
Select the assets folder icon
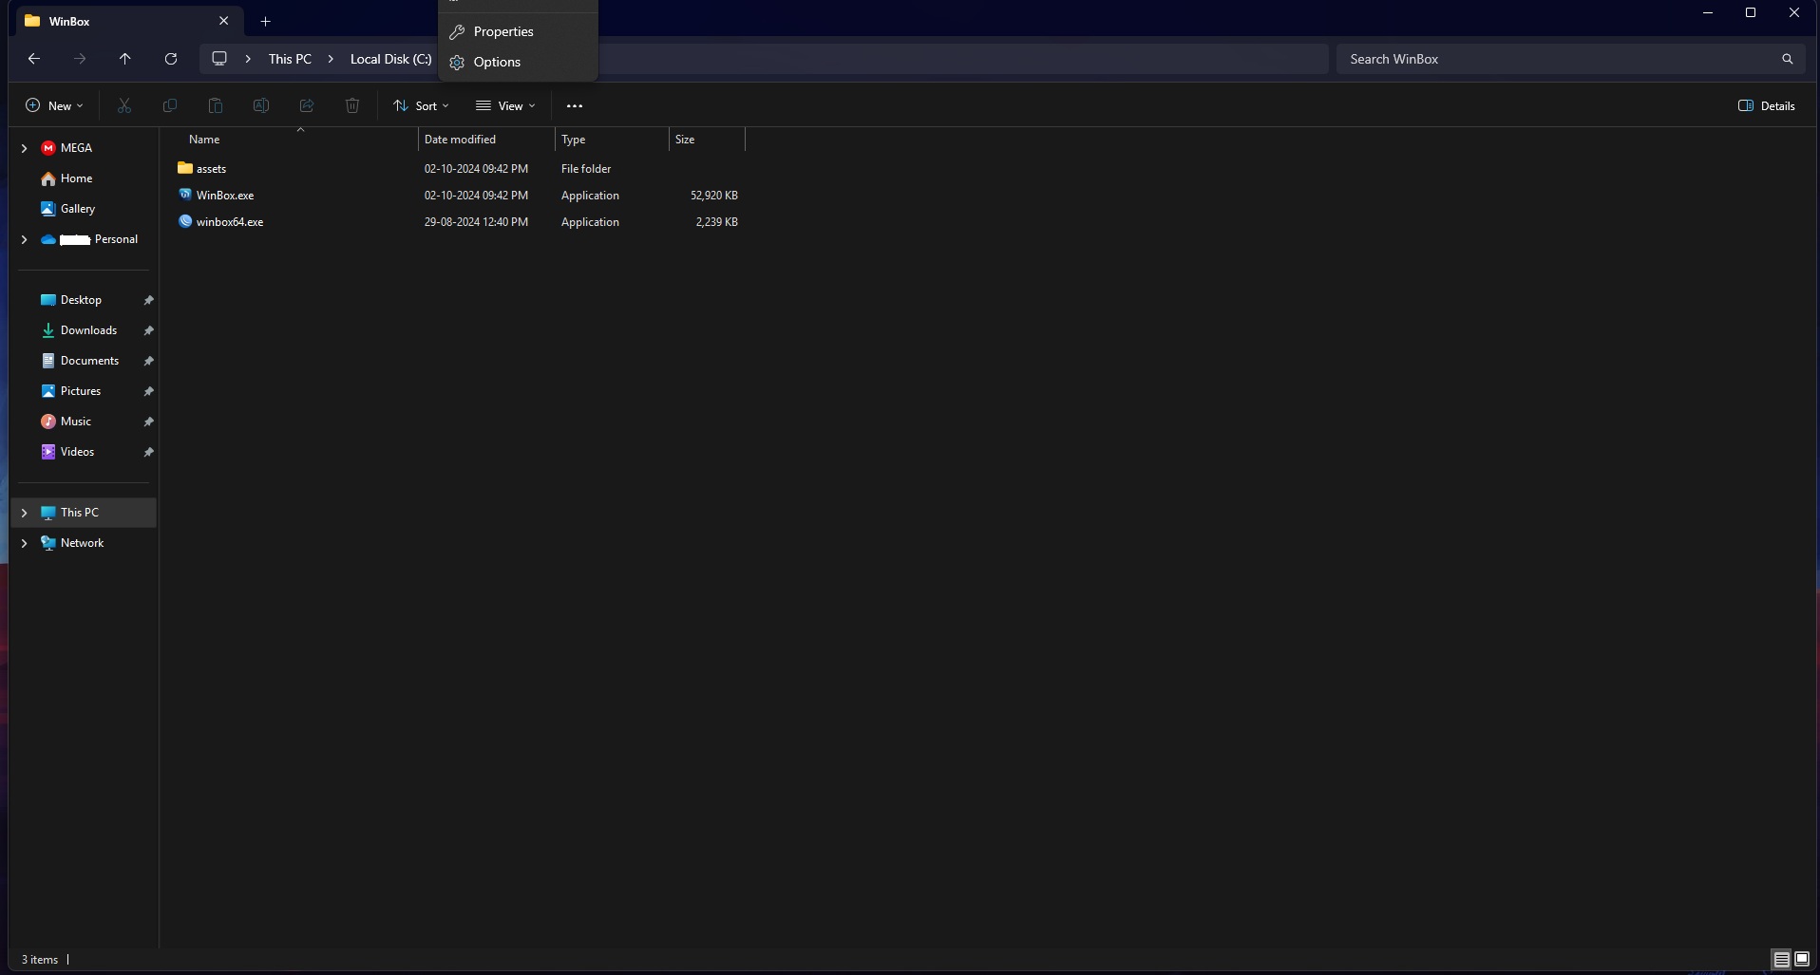pyautogui.click(x=185, y=168)
